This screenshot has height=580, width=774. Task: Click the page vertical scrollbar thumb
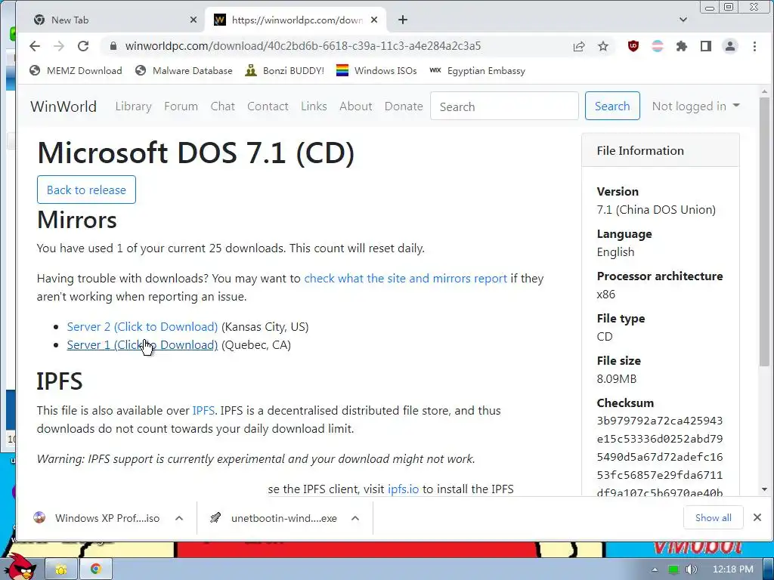(764, 231)
